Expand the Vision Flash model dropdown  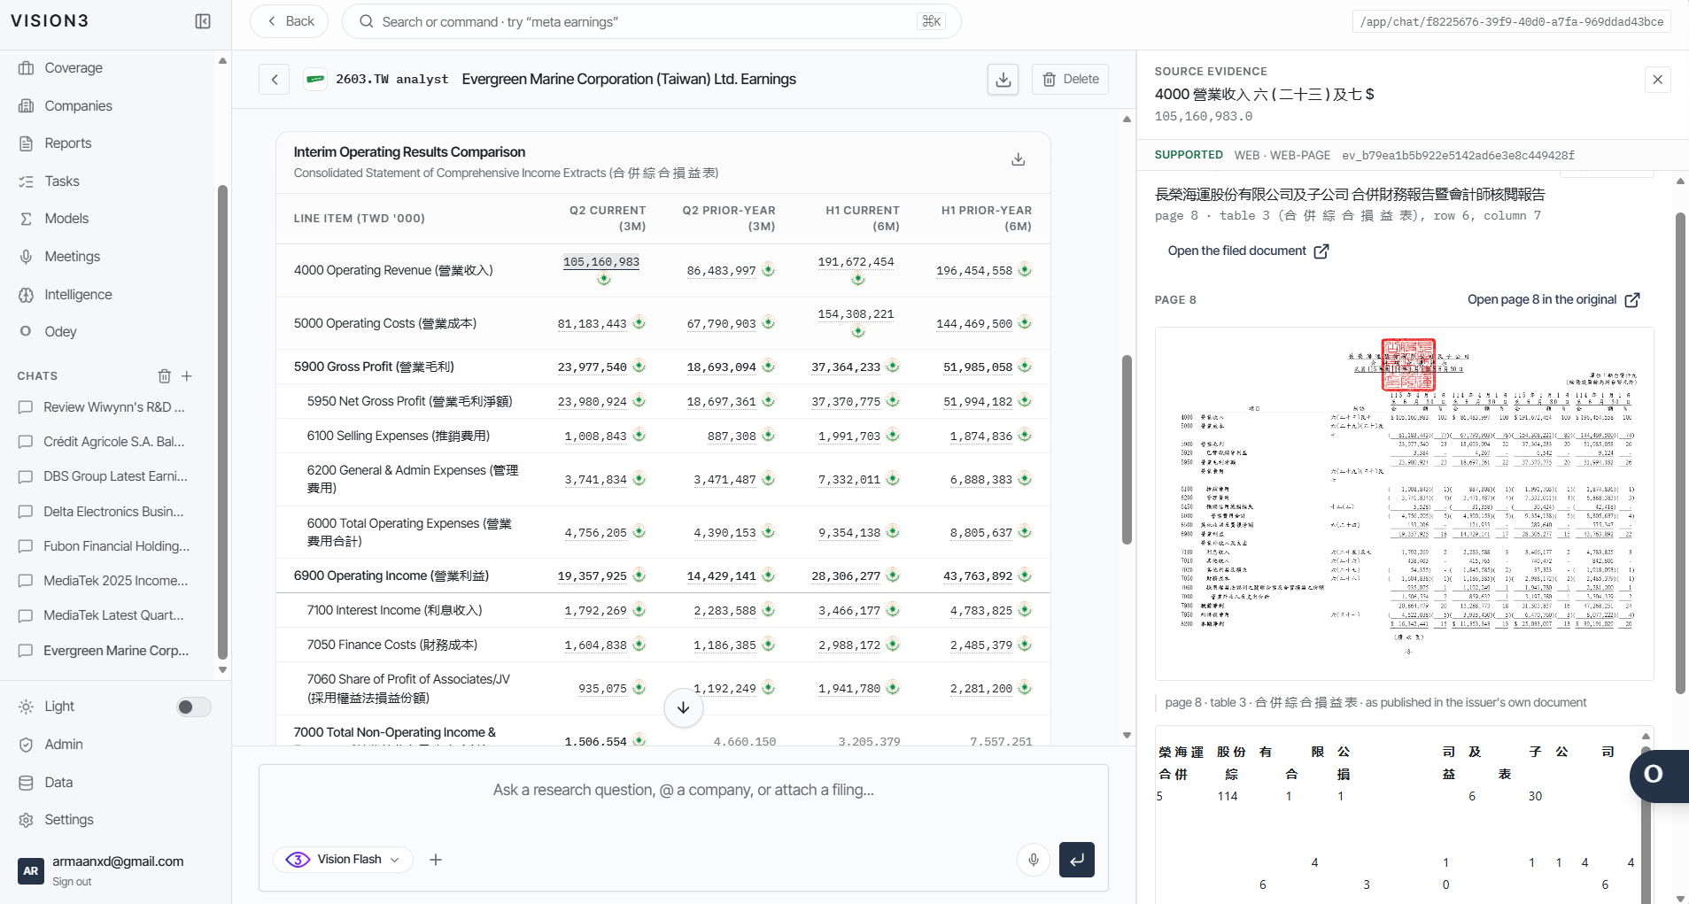(343, 860)
